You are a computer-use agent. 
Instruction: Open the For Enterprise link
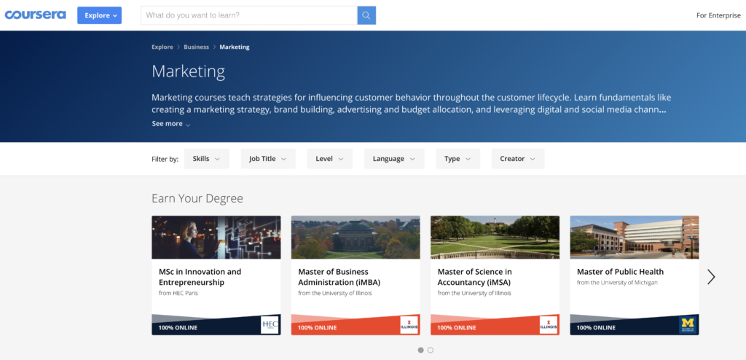pos(718,15)
